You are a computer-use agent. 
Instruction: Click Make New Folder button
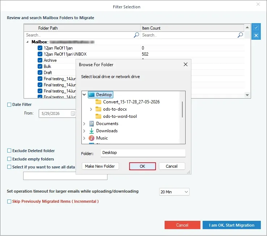pos(100,166)
